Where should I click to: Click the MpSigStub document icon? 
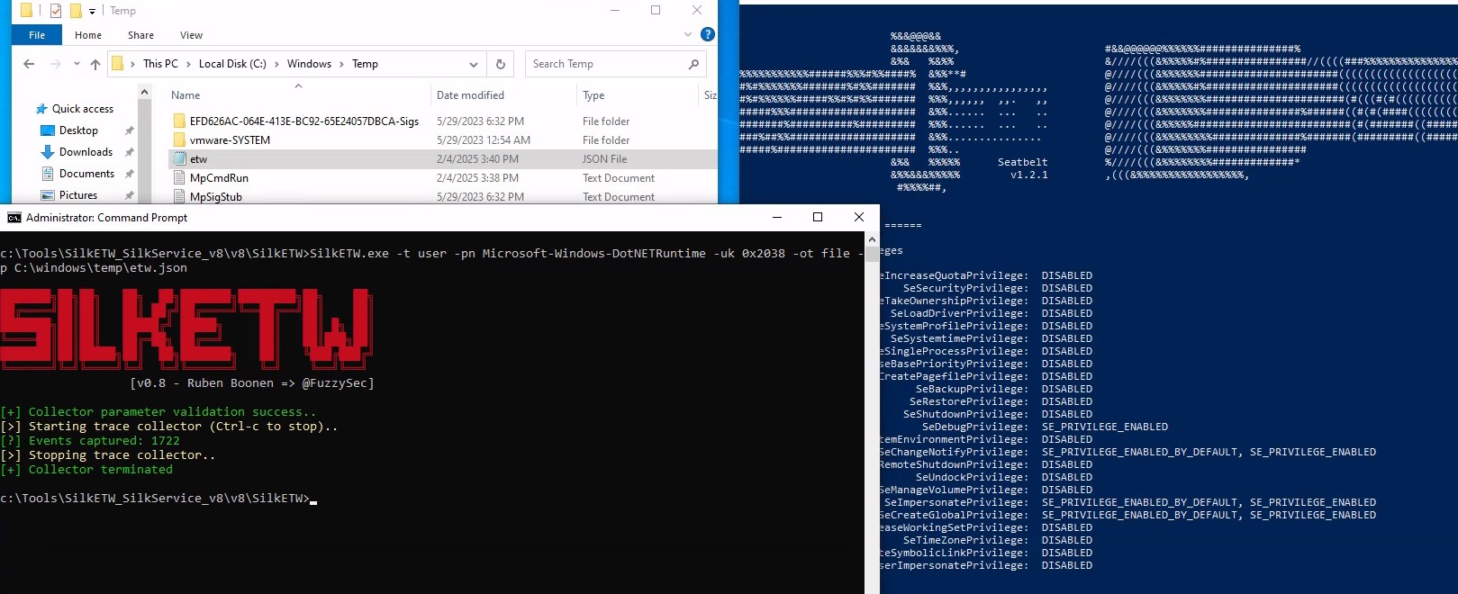coord(179,197)
